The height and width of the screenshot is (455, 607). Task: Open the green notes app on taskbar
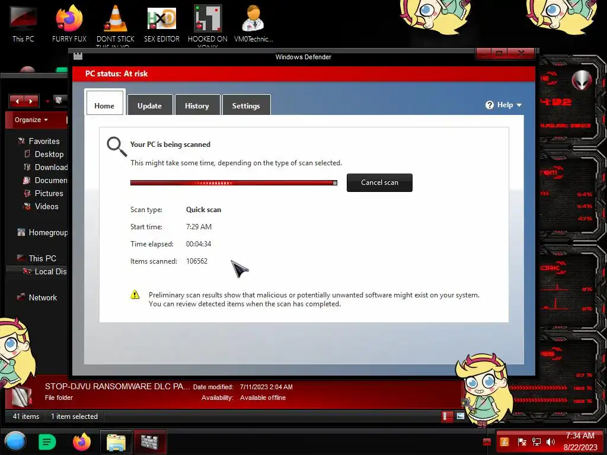pos(47,442)
